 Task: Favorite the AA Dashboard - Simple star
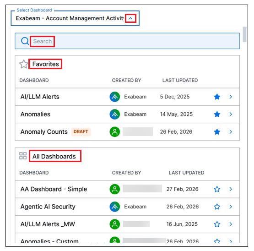pyautogui.click(x=217, y=189)
